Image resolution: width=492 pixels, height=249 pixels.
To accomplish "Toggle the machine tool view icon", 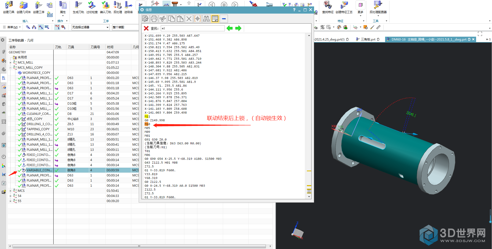I will click(x=34, y=27).
